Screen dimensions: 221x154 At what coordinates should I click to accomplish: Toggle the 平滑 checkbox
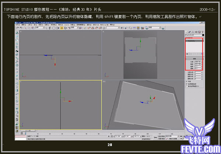(x=187, y=81)
